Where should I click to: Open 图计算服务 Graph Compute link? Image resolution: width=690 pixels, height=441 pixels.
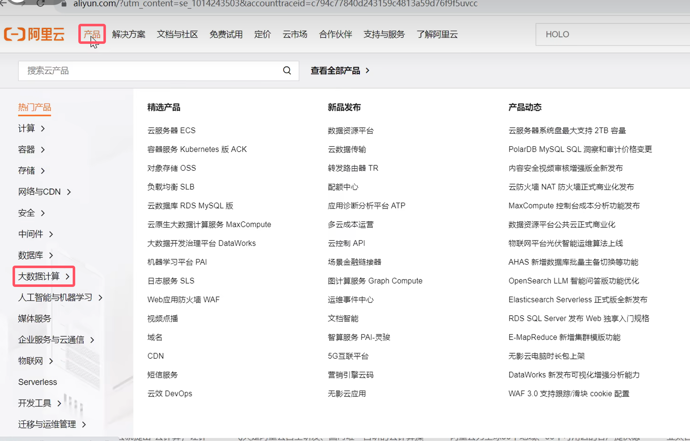coord(375,281)
